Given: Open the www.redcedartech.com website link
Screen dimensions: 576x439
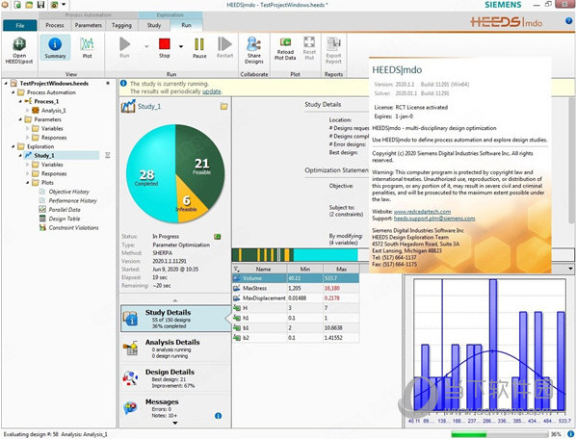Looking at the screenshot, I should click(x=422, y=212).
